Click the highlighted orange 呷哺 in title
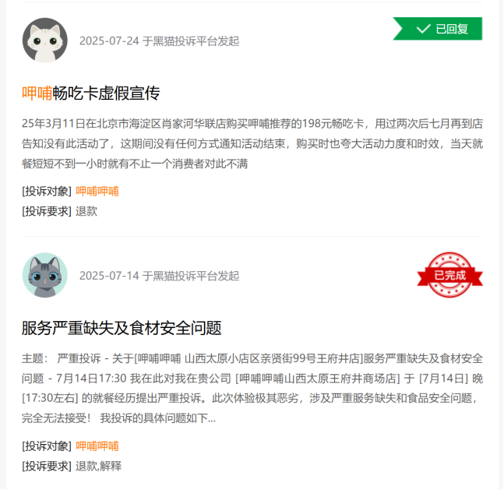The image size is (504, 490). (x=37, y=93)
